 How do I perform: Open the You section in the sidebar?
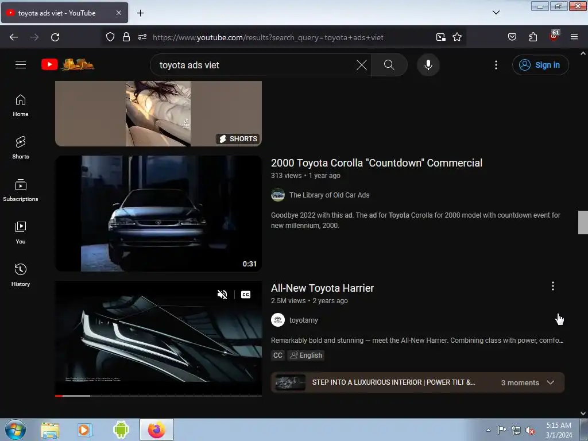point(21,233)
